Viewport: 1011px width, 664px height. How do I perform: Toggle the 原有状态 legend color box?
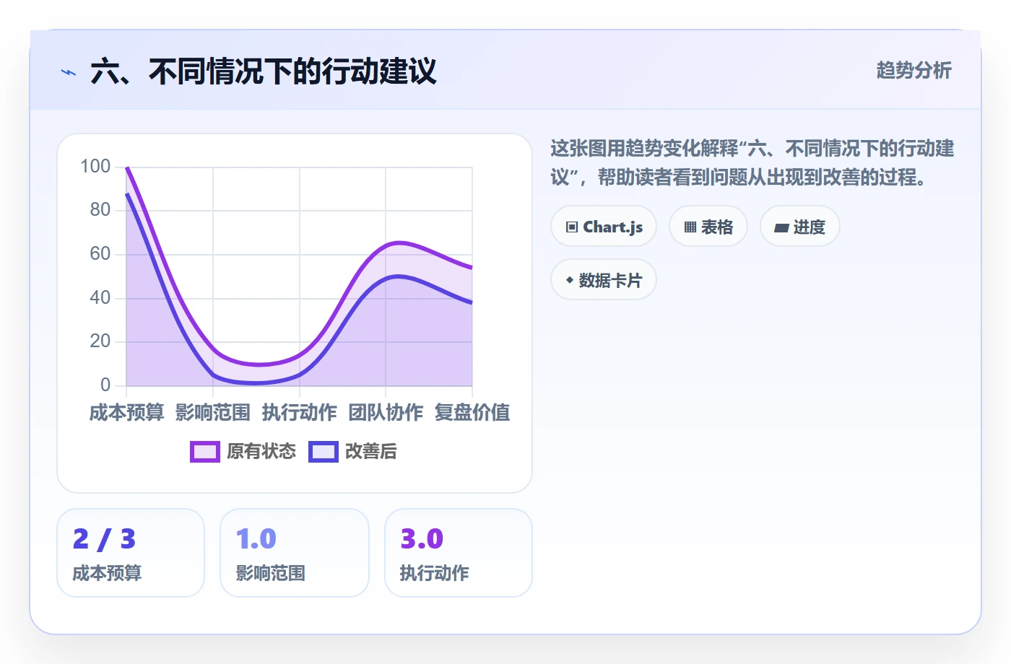point(205,452)
